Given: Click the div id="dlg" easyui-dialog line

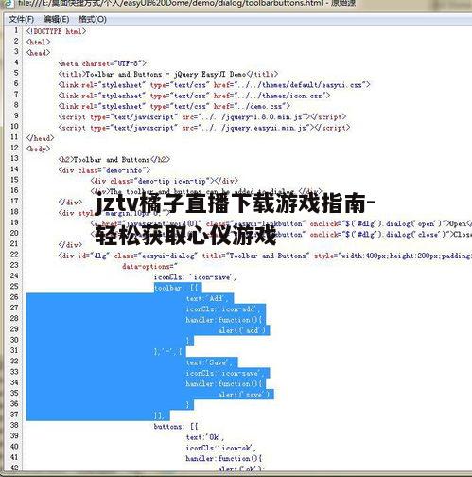Looking at the screenshot, I should 265,256.
